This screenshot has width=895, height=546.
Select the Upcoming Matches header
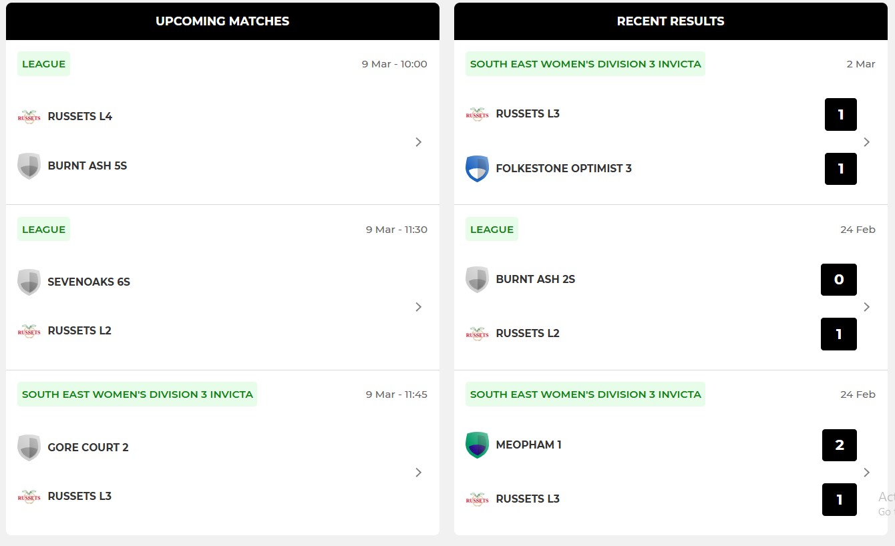point(222,21)
